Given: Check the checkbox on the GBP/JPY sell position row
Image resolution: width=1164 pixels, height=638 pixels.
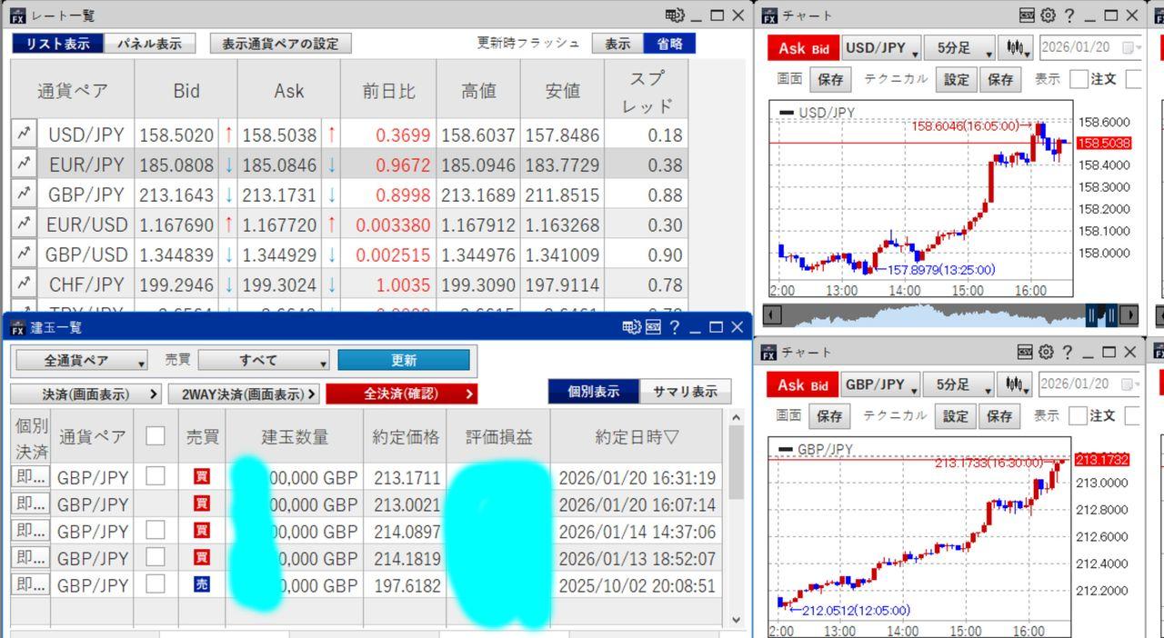Looking at the screenshot, I should [x=154, y=583].
